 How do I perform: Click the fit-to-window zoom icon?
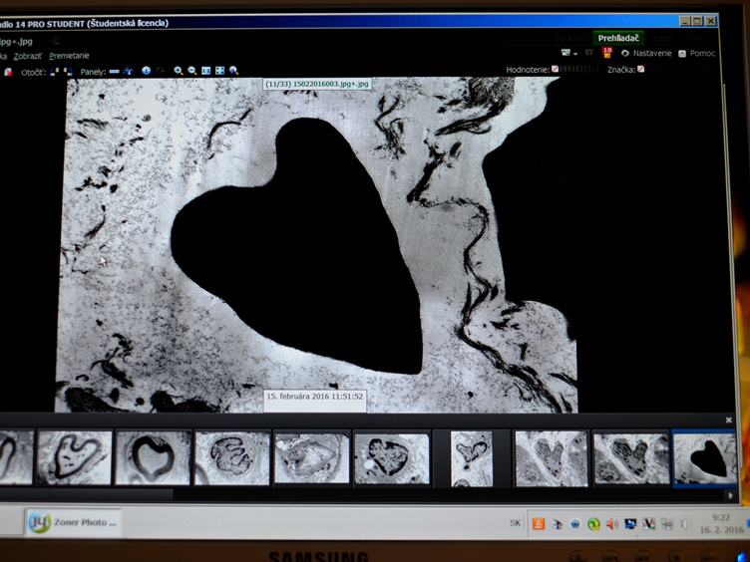219,71
